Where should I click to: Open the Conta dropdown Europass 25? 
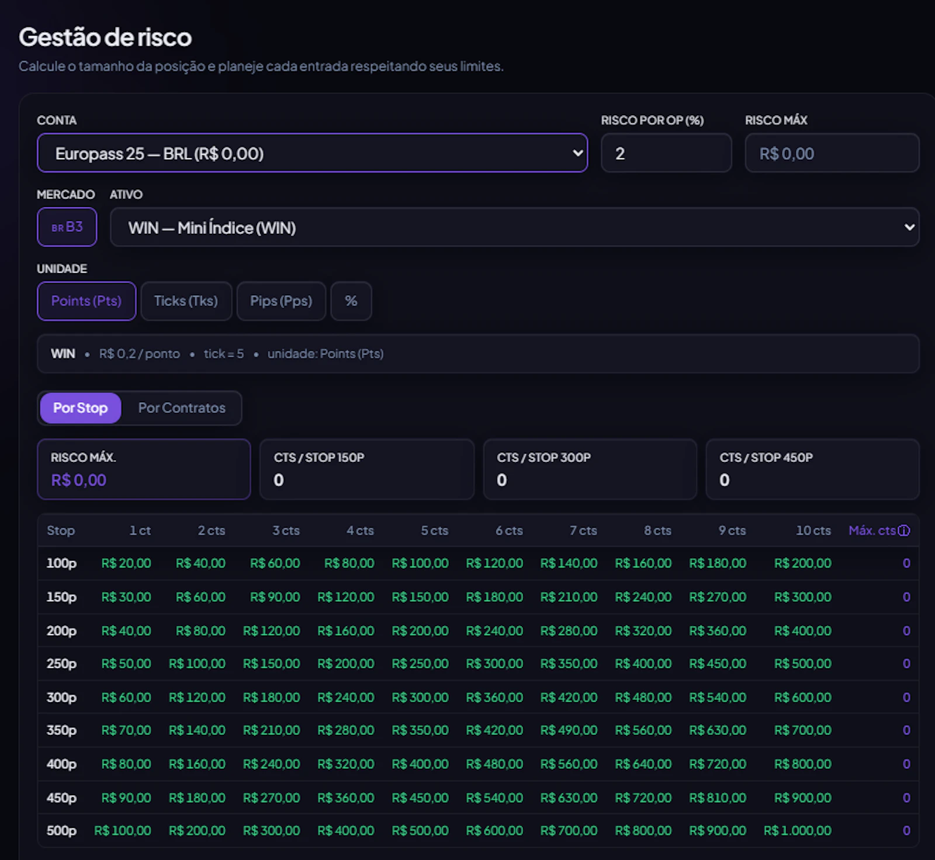coord(312,153)
